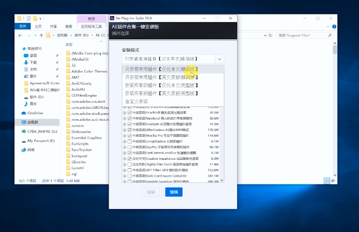Click search box in Explorer window
The image size is (359, 232).
point(304,35)
